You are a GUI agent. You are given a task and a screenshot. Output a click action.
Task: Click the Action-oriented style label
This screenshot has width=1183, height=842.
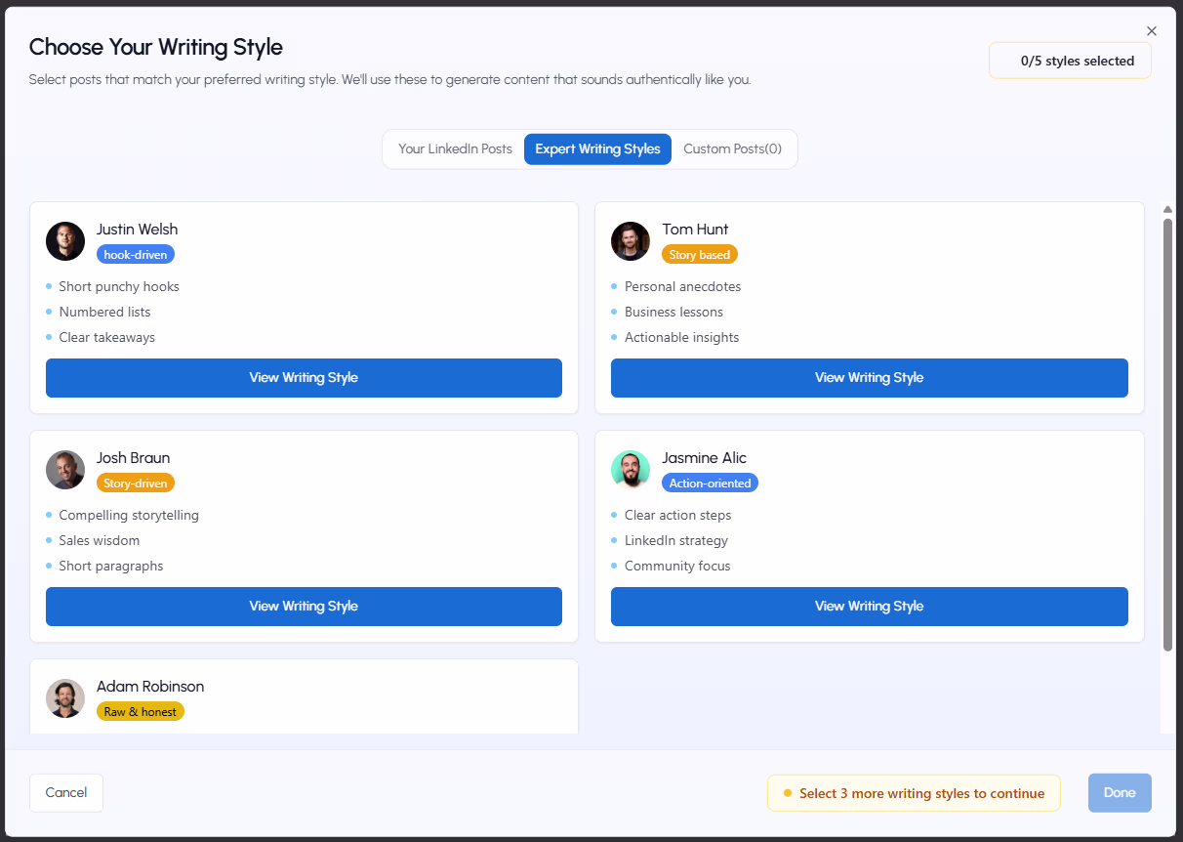coord(710,482)
